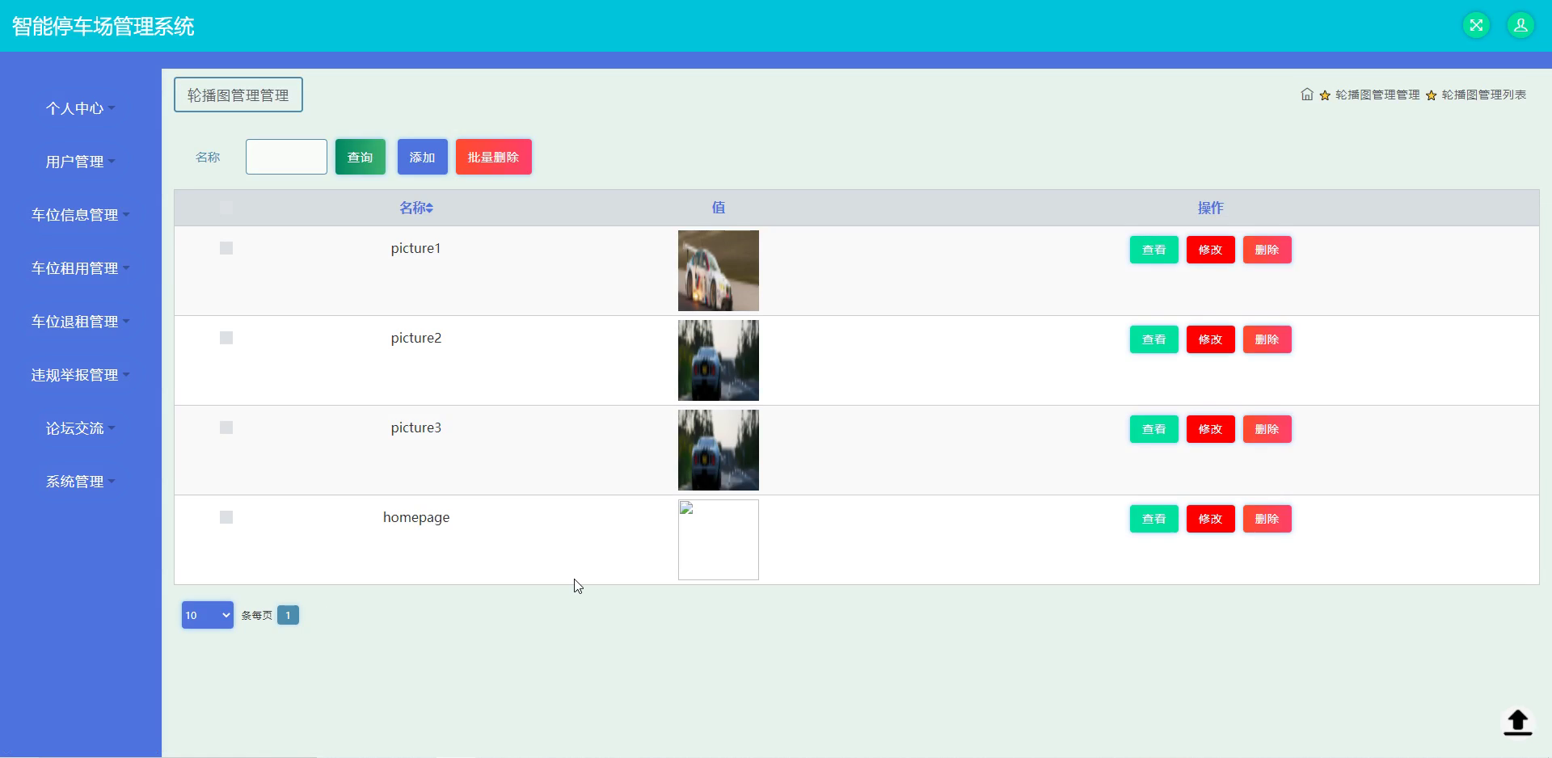The width and height of the screenshot is (1552, 758).
Task: Open the user profile icon in header
Action: point(1520,25)
